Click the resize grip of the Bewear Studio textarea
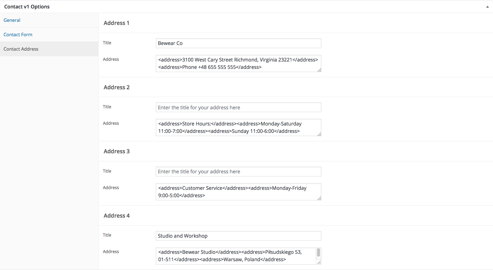Image resolution: width=493 pixels, height=270 pixels. coord(319,262)
